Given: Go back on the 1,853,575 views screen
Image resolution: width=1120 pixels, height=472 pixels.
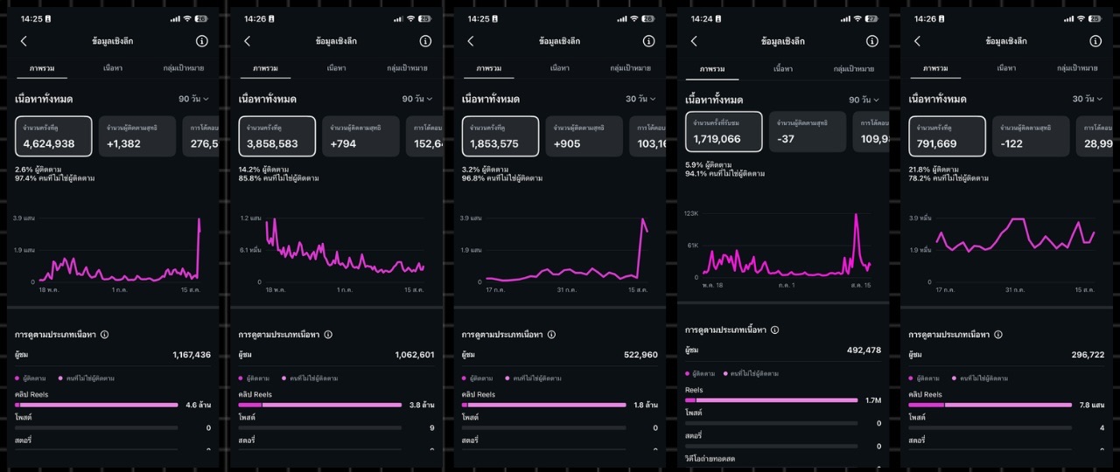Looking at the screenshot, I should (471, 41).
